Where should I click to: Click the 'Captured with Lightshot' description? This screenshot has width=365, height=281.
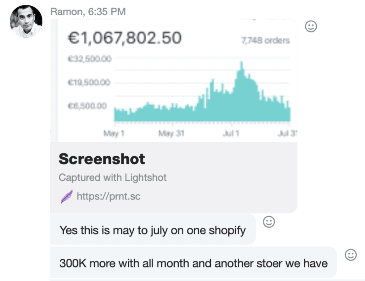(113, 178)
